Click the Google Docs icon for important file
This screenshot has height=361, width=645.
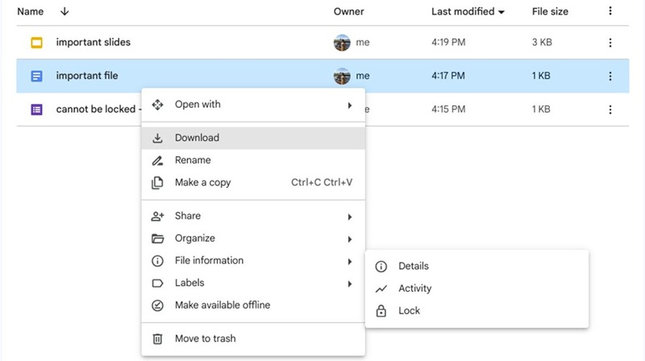36,76
